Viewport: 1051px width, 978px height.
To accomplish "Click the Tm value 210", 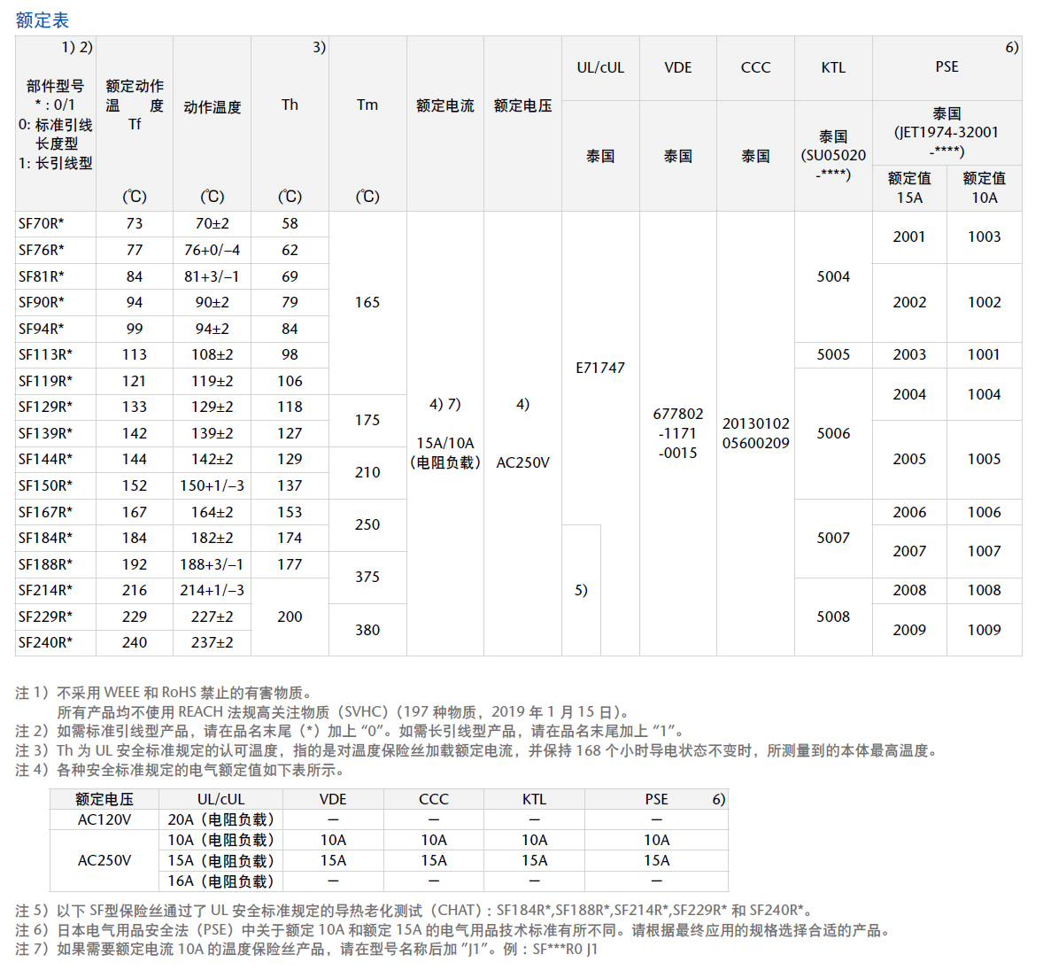I will [367, 473].
